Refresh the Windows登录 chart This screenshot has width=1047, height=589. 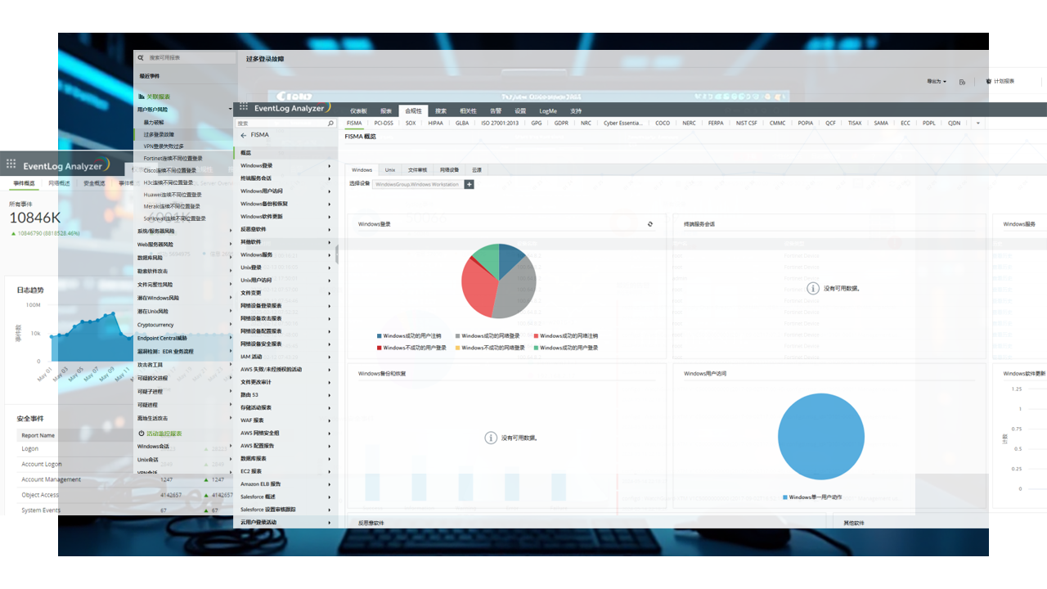coord(650,223)
